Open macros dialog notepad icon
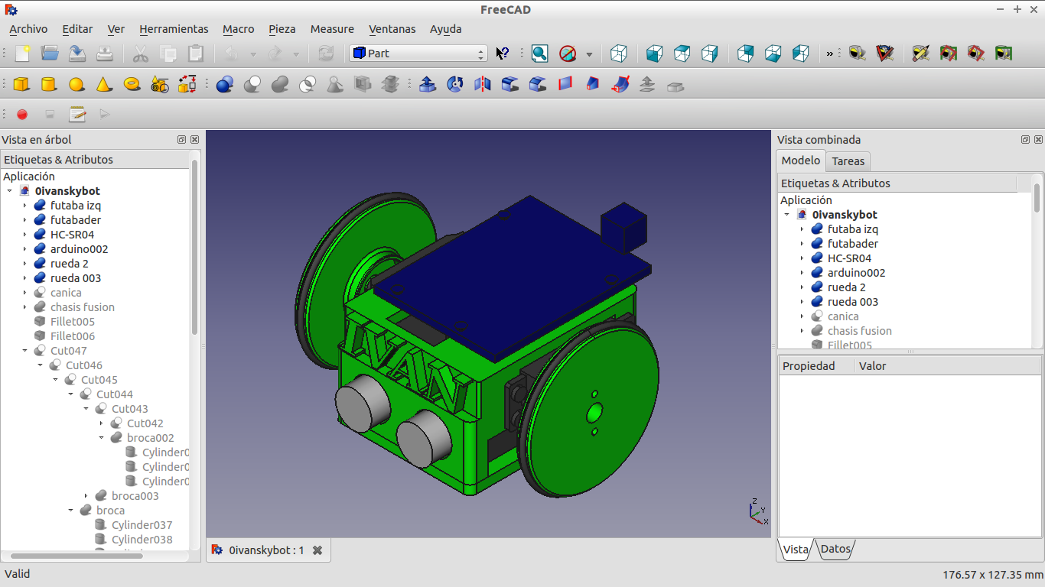Screen dimensions: 1045x587 (77, 115)
